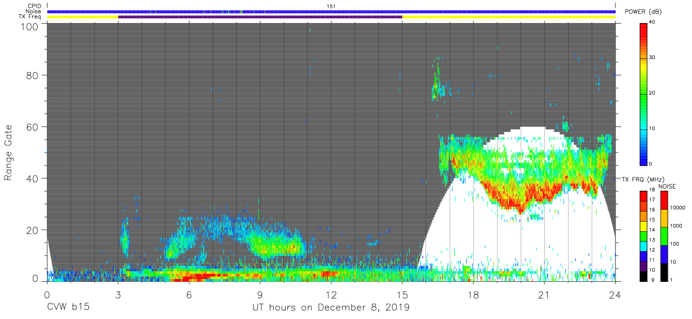Click the 21 hour tick label
The height and width of the screenshot is (319, 692).
544,295
